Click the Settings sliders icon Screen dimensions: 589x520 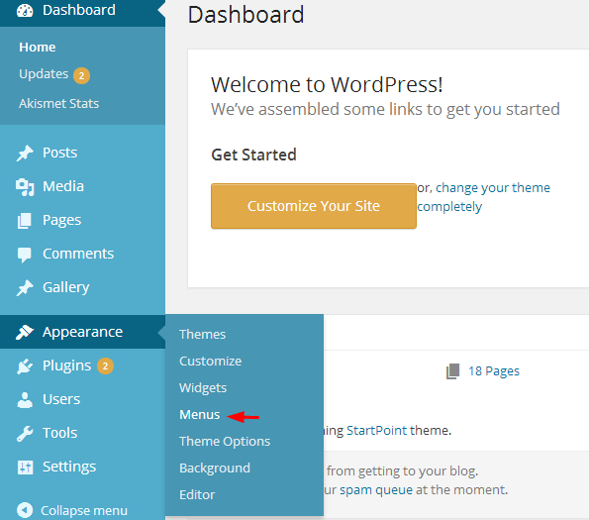coord(25,468)
